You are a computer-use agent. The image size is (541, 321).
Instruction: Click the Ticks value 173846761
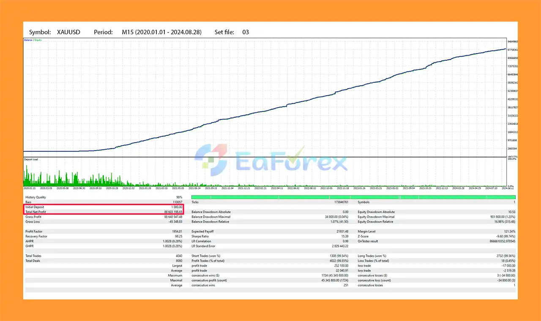341,202
